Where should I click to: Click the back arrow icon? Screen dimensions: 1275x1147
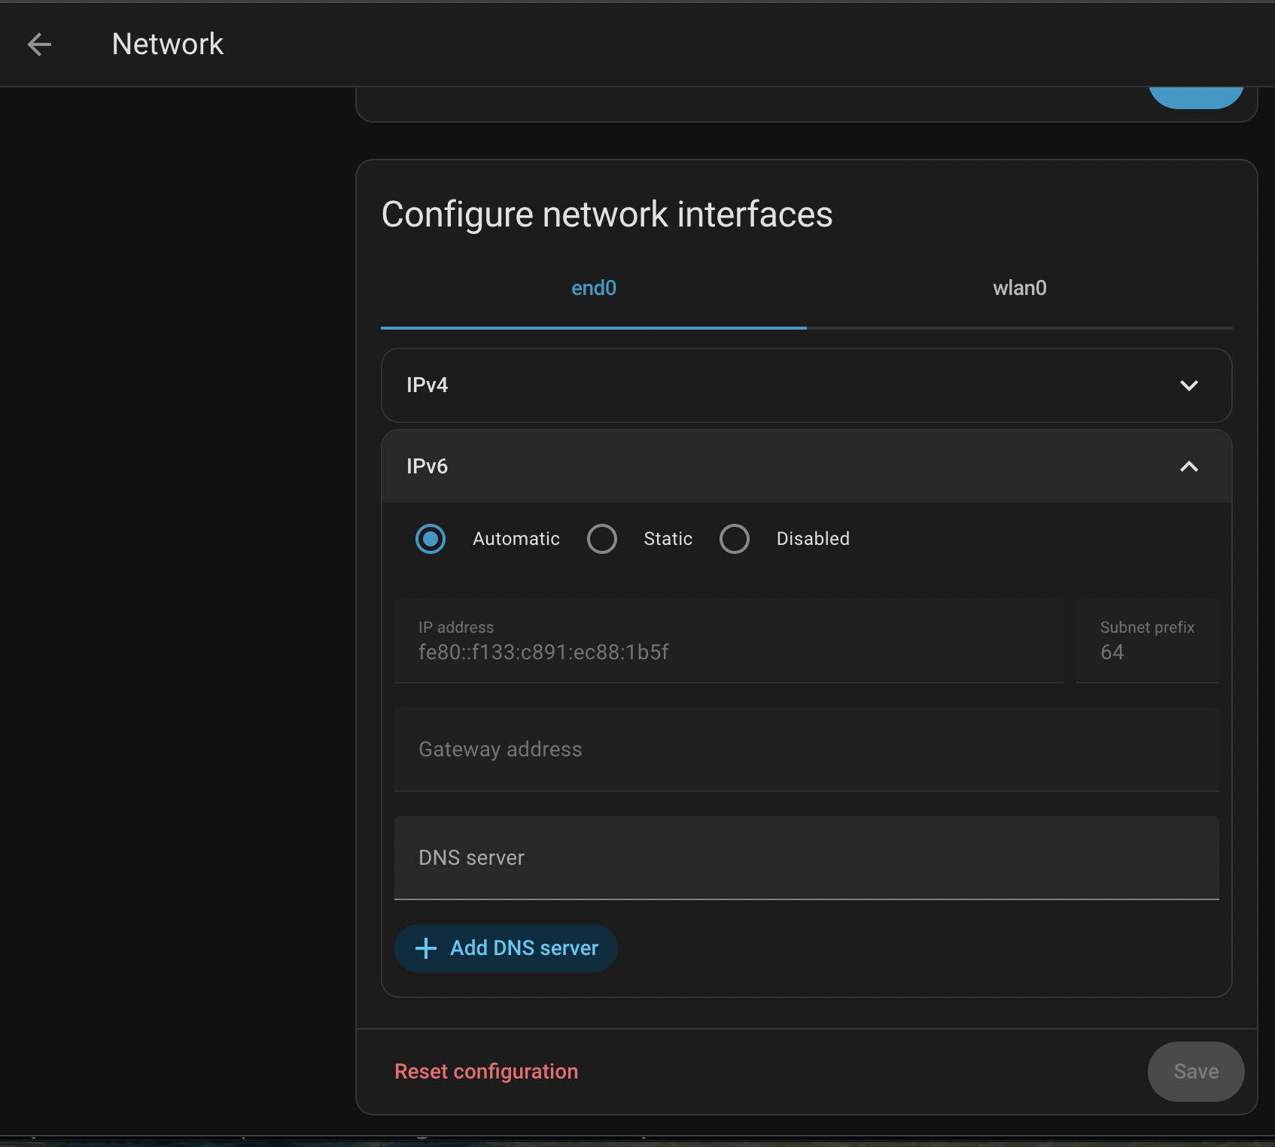(39, 44)
